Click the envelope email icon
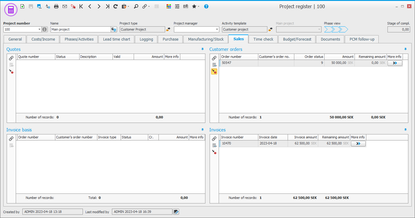The image size is (415, 218). [65, 6]
